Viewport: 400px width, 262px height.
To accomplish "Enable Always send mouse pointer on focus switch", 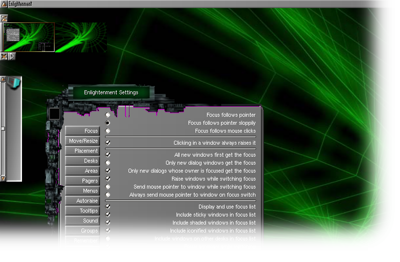I will pyautogui.click(x=108, y=195).
